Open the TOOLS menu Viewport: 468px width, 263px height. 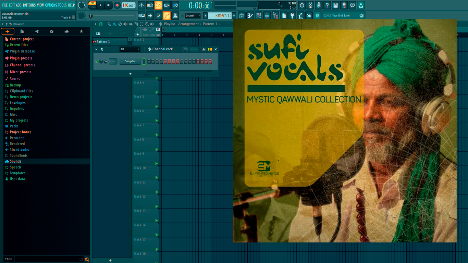point(62,5)
